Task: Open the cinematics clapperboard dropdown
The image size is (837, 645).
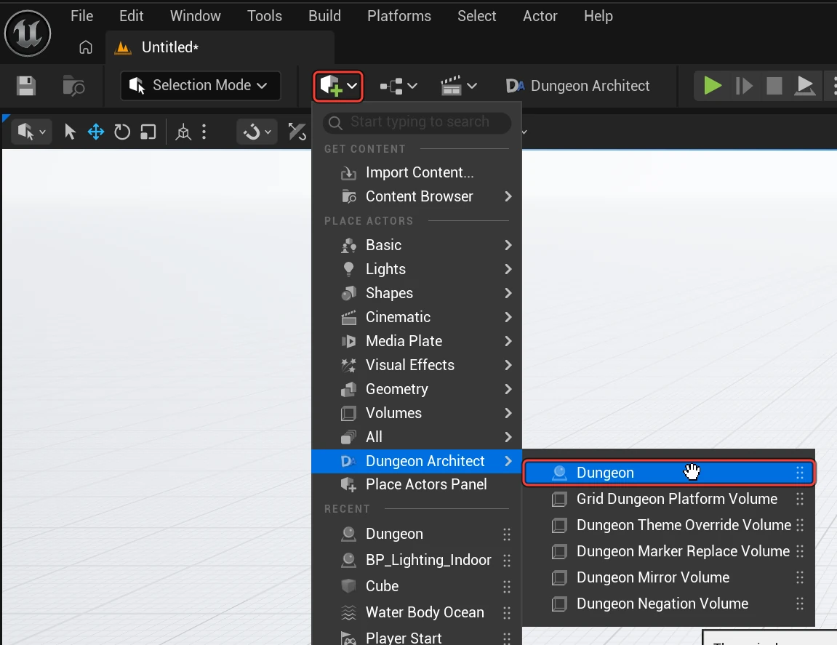Action: (x=459, y=85)
